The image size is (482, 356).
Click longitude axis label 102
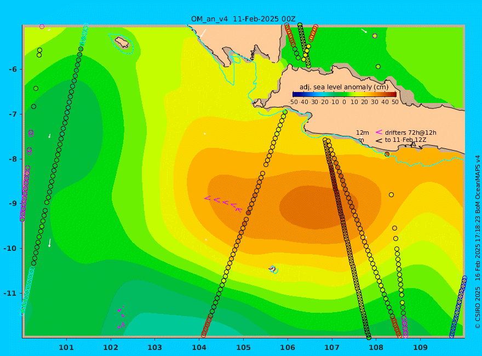[111, 347]
